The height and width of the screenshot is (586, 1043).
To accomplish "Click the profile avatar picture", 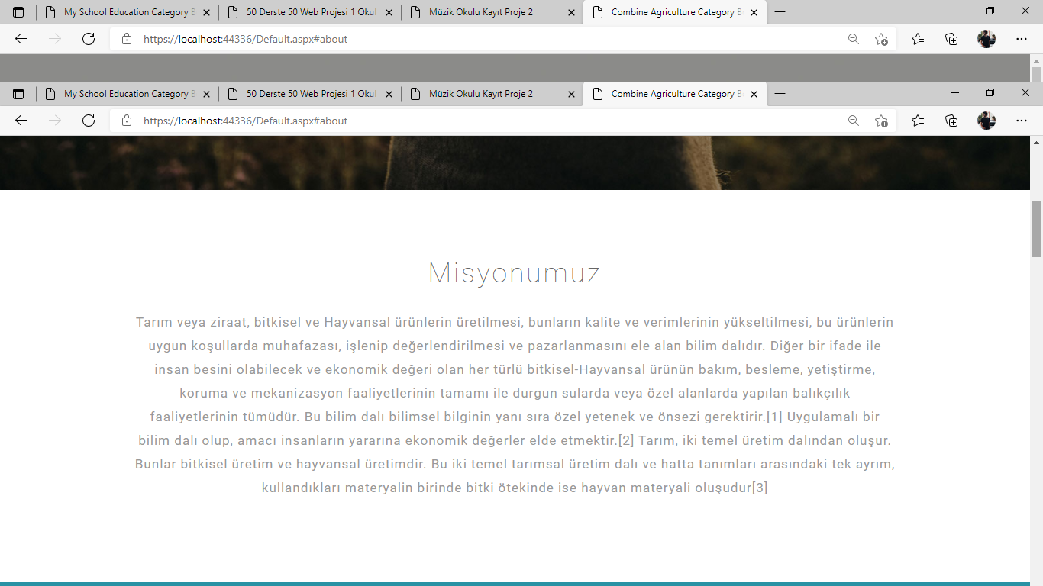I will [x=987, y=121].
